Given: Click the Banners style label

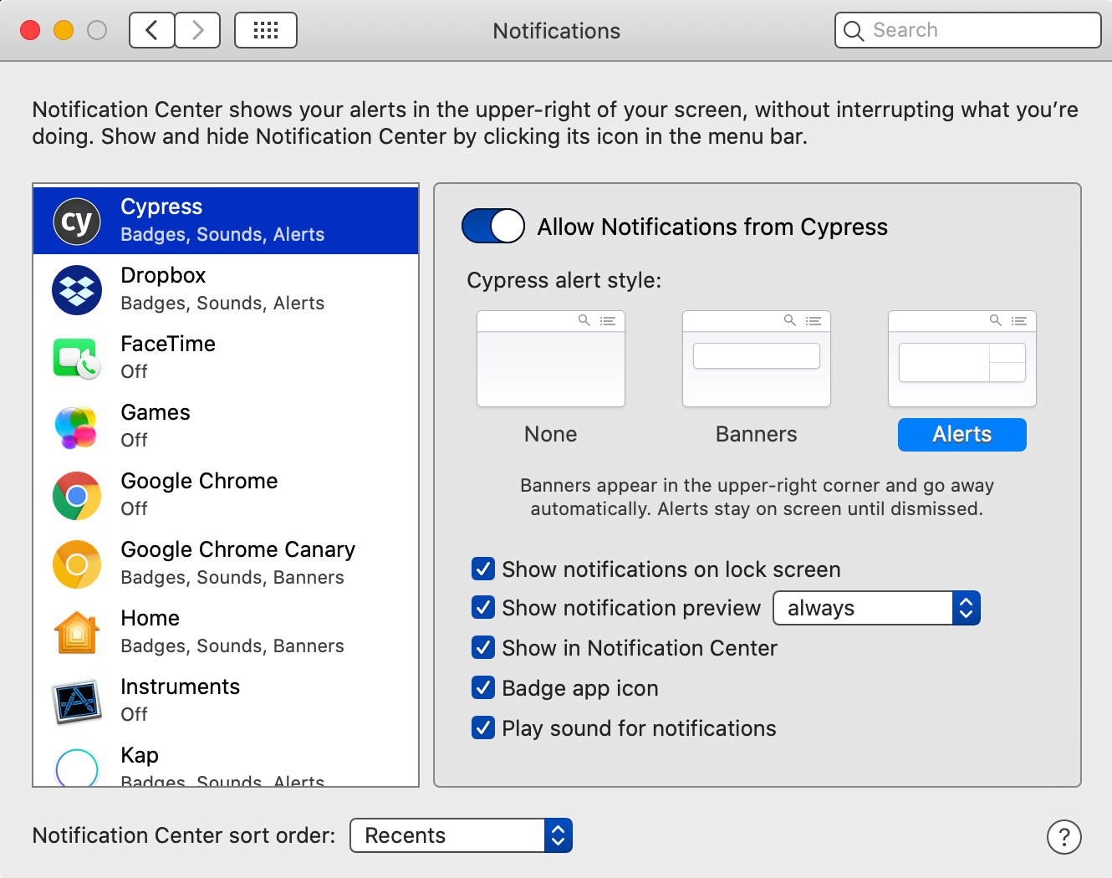Looking at the screenshot, I should 757,434.
